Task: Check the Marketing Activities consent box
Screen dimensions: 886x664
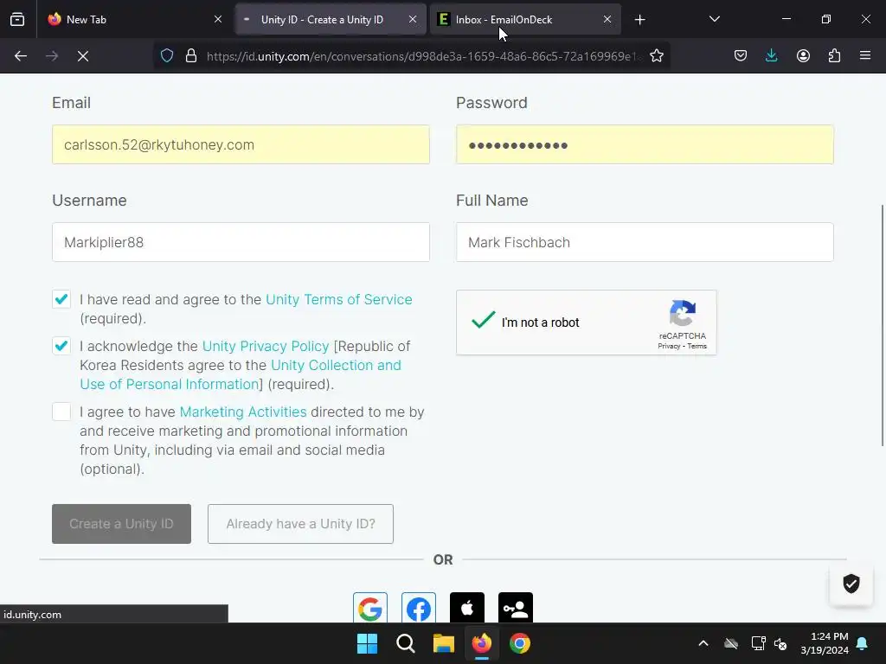Action: click(x=61, y=412)
